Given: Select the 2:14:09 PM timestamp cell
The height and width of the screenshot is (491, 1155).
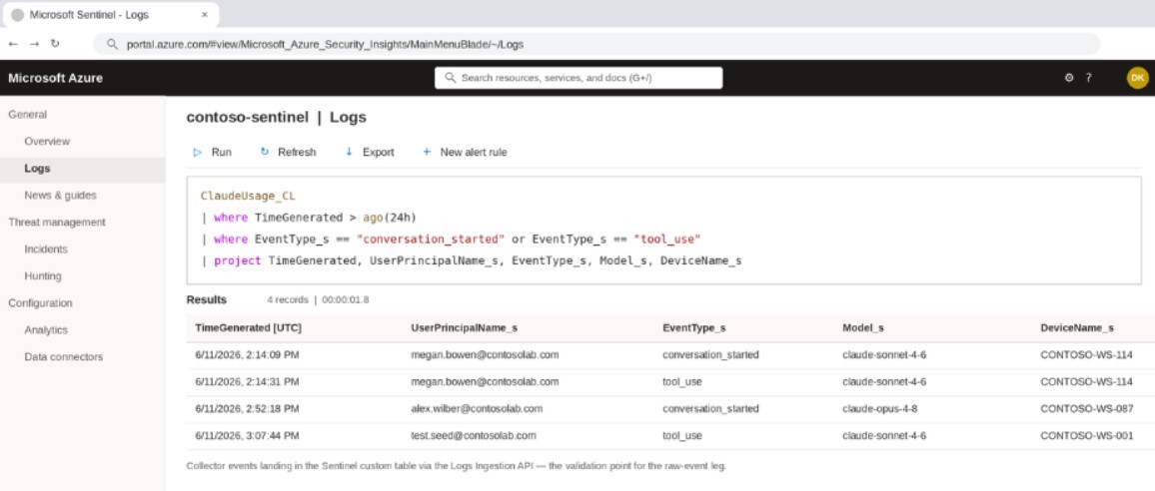Looking at the screenshot, I should [x=247, y=355].
